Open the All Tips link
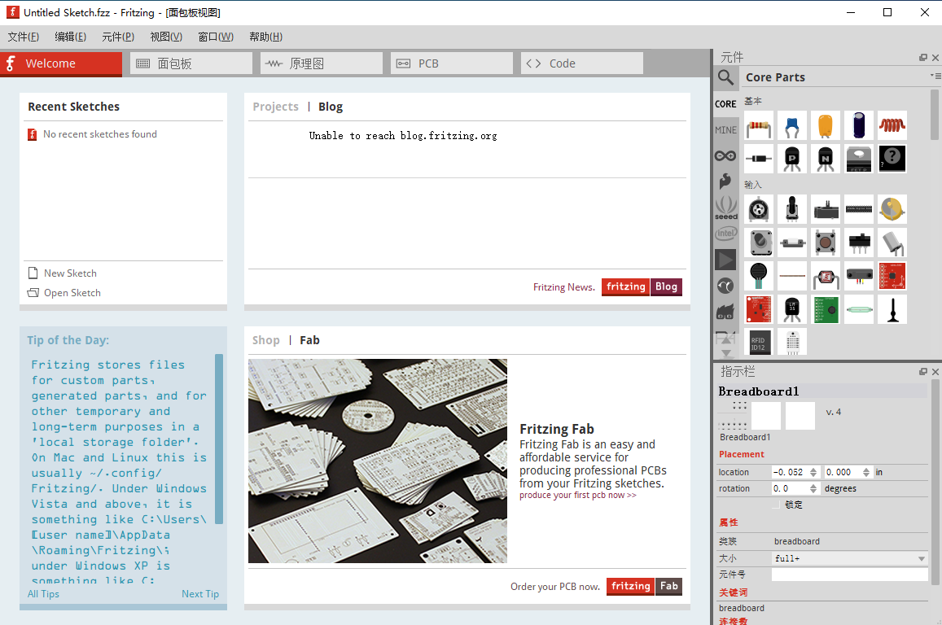942x625 pixels. [43, 594]
